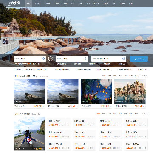Viewport: 153px width, 153px height.
Task: Open the calendar icon in the date field
Action: [x=124, y=59]
